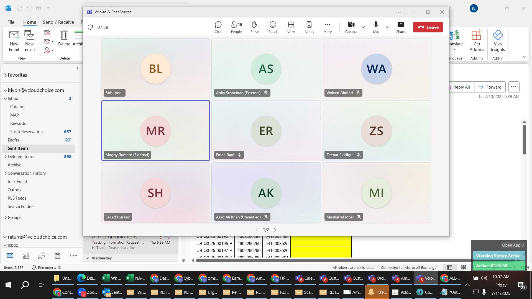Switch to the Home ribbon tab
532x299 pixels.
click(30, 22)
